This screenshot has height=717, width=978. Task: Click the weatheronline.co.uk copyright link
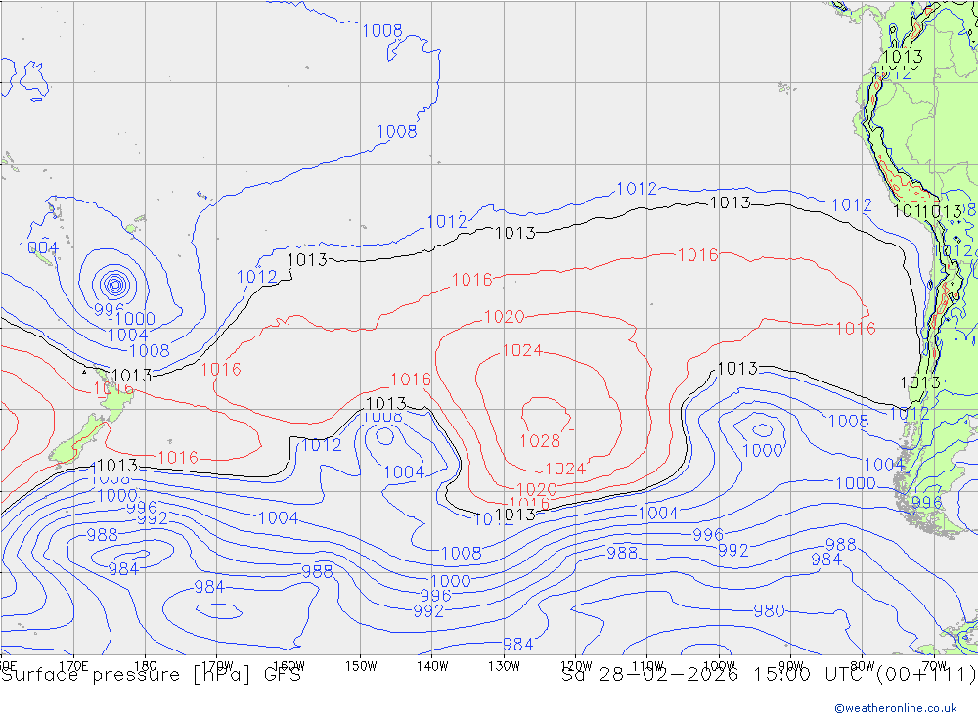895,707
